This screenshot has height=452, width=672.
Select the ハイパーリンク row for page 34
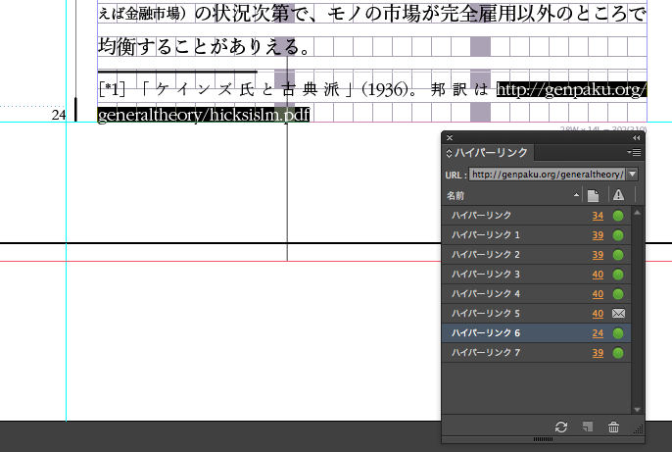537,216
